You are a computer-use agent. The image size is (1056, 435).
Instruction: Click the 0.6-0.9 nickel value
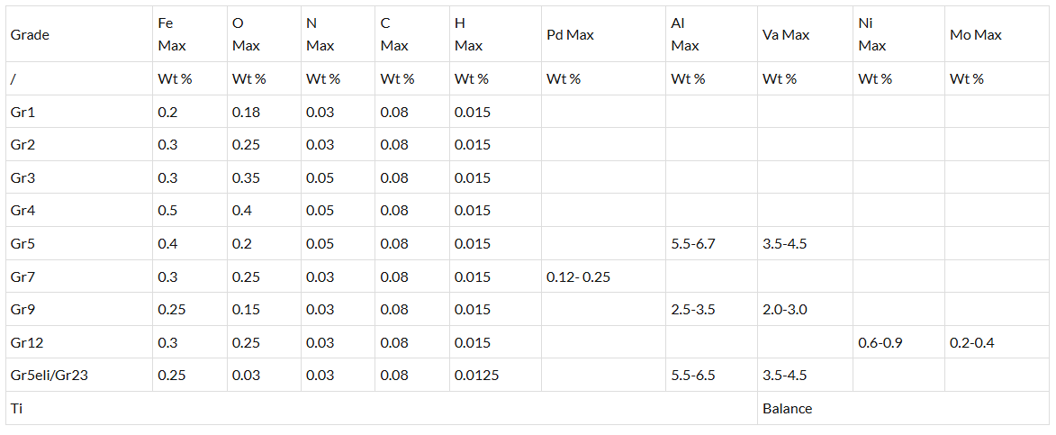click(880, 342)
